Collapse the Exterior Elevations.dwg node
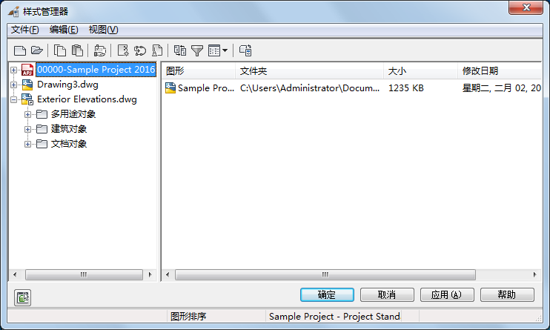The height and width of the screenshot is (330, 550). coord(13,99)
